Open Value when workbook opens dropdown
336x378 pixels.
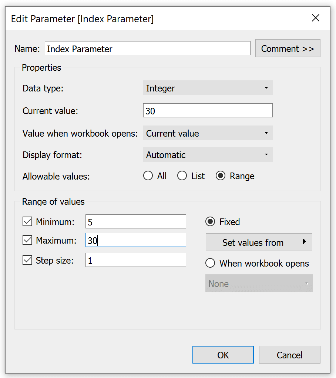point(208,133)
